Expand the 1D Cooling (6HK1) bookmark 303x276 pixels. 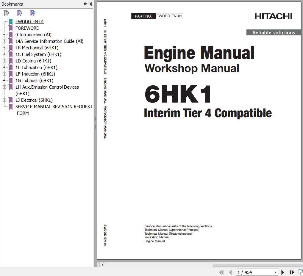pyautogui.click(x=4, y=61)
